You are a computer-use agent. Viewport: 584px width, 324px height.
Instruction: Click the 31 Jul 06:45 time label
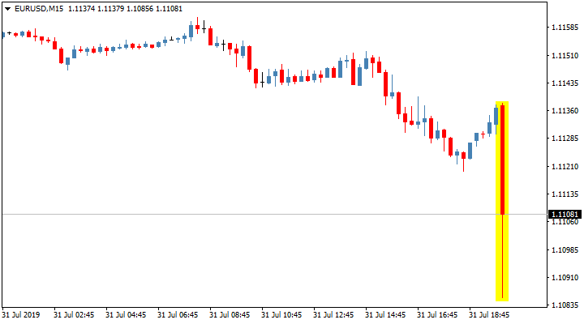[x=178, y=315]
